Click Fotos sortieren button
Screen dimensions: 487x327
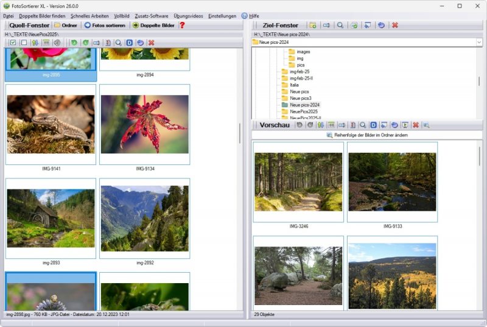(x=105, y=25)
